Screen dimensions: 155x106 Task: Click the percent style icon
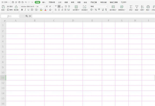tap(96, 10)
